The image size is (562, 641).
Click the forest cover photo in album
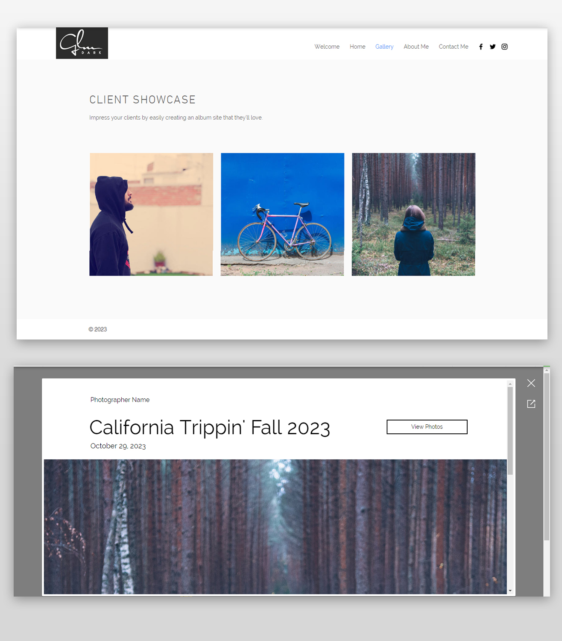275,526
